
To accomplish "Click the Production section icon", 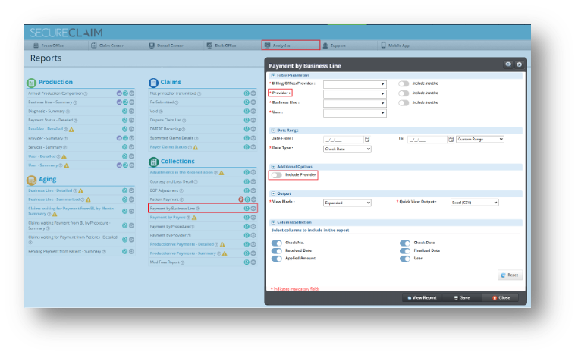I will tap(31, 82).
